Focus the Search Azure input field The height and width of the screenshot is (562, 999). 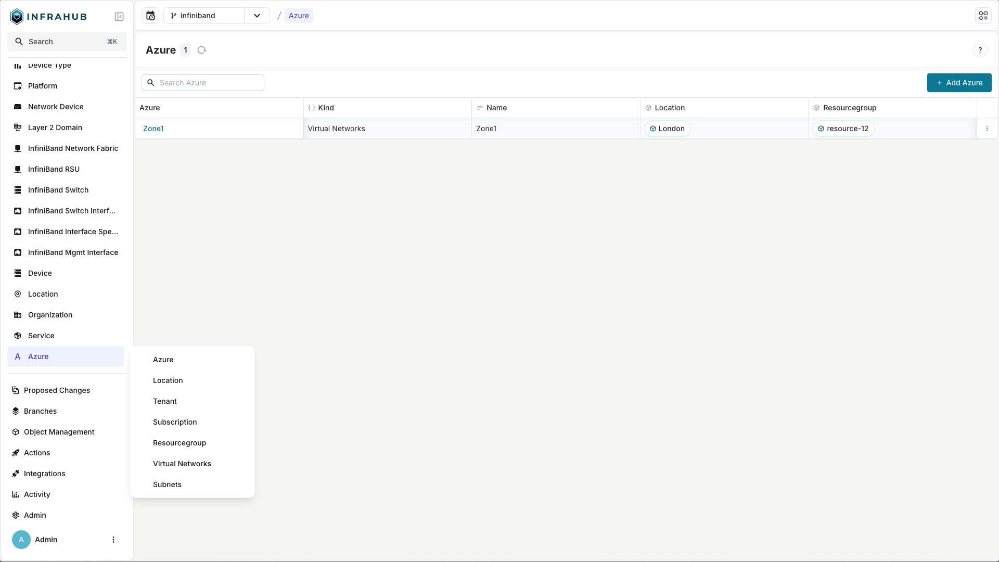pos(203,83)
